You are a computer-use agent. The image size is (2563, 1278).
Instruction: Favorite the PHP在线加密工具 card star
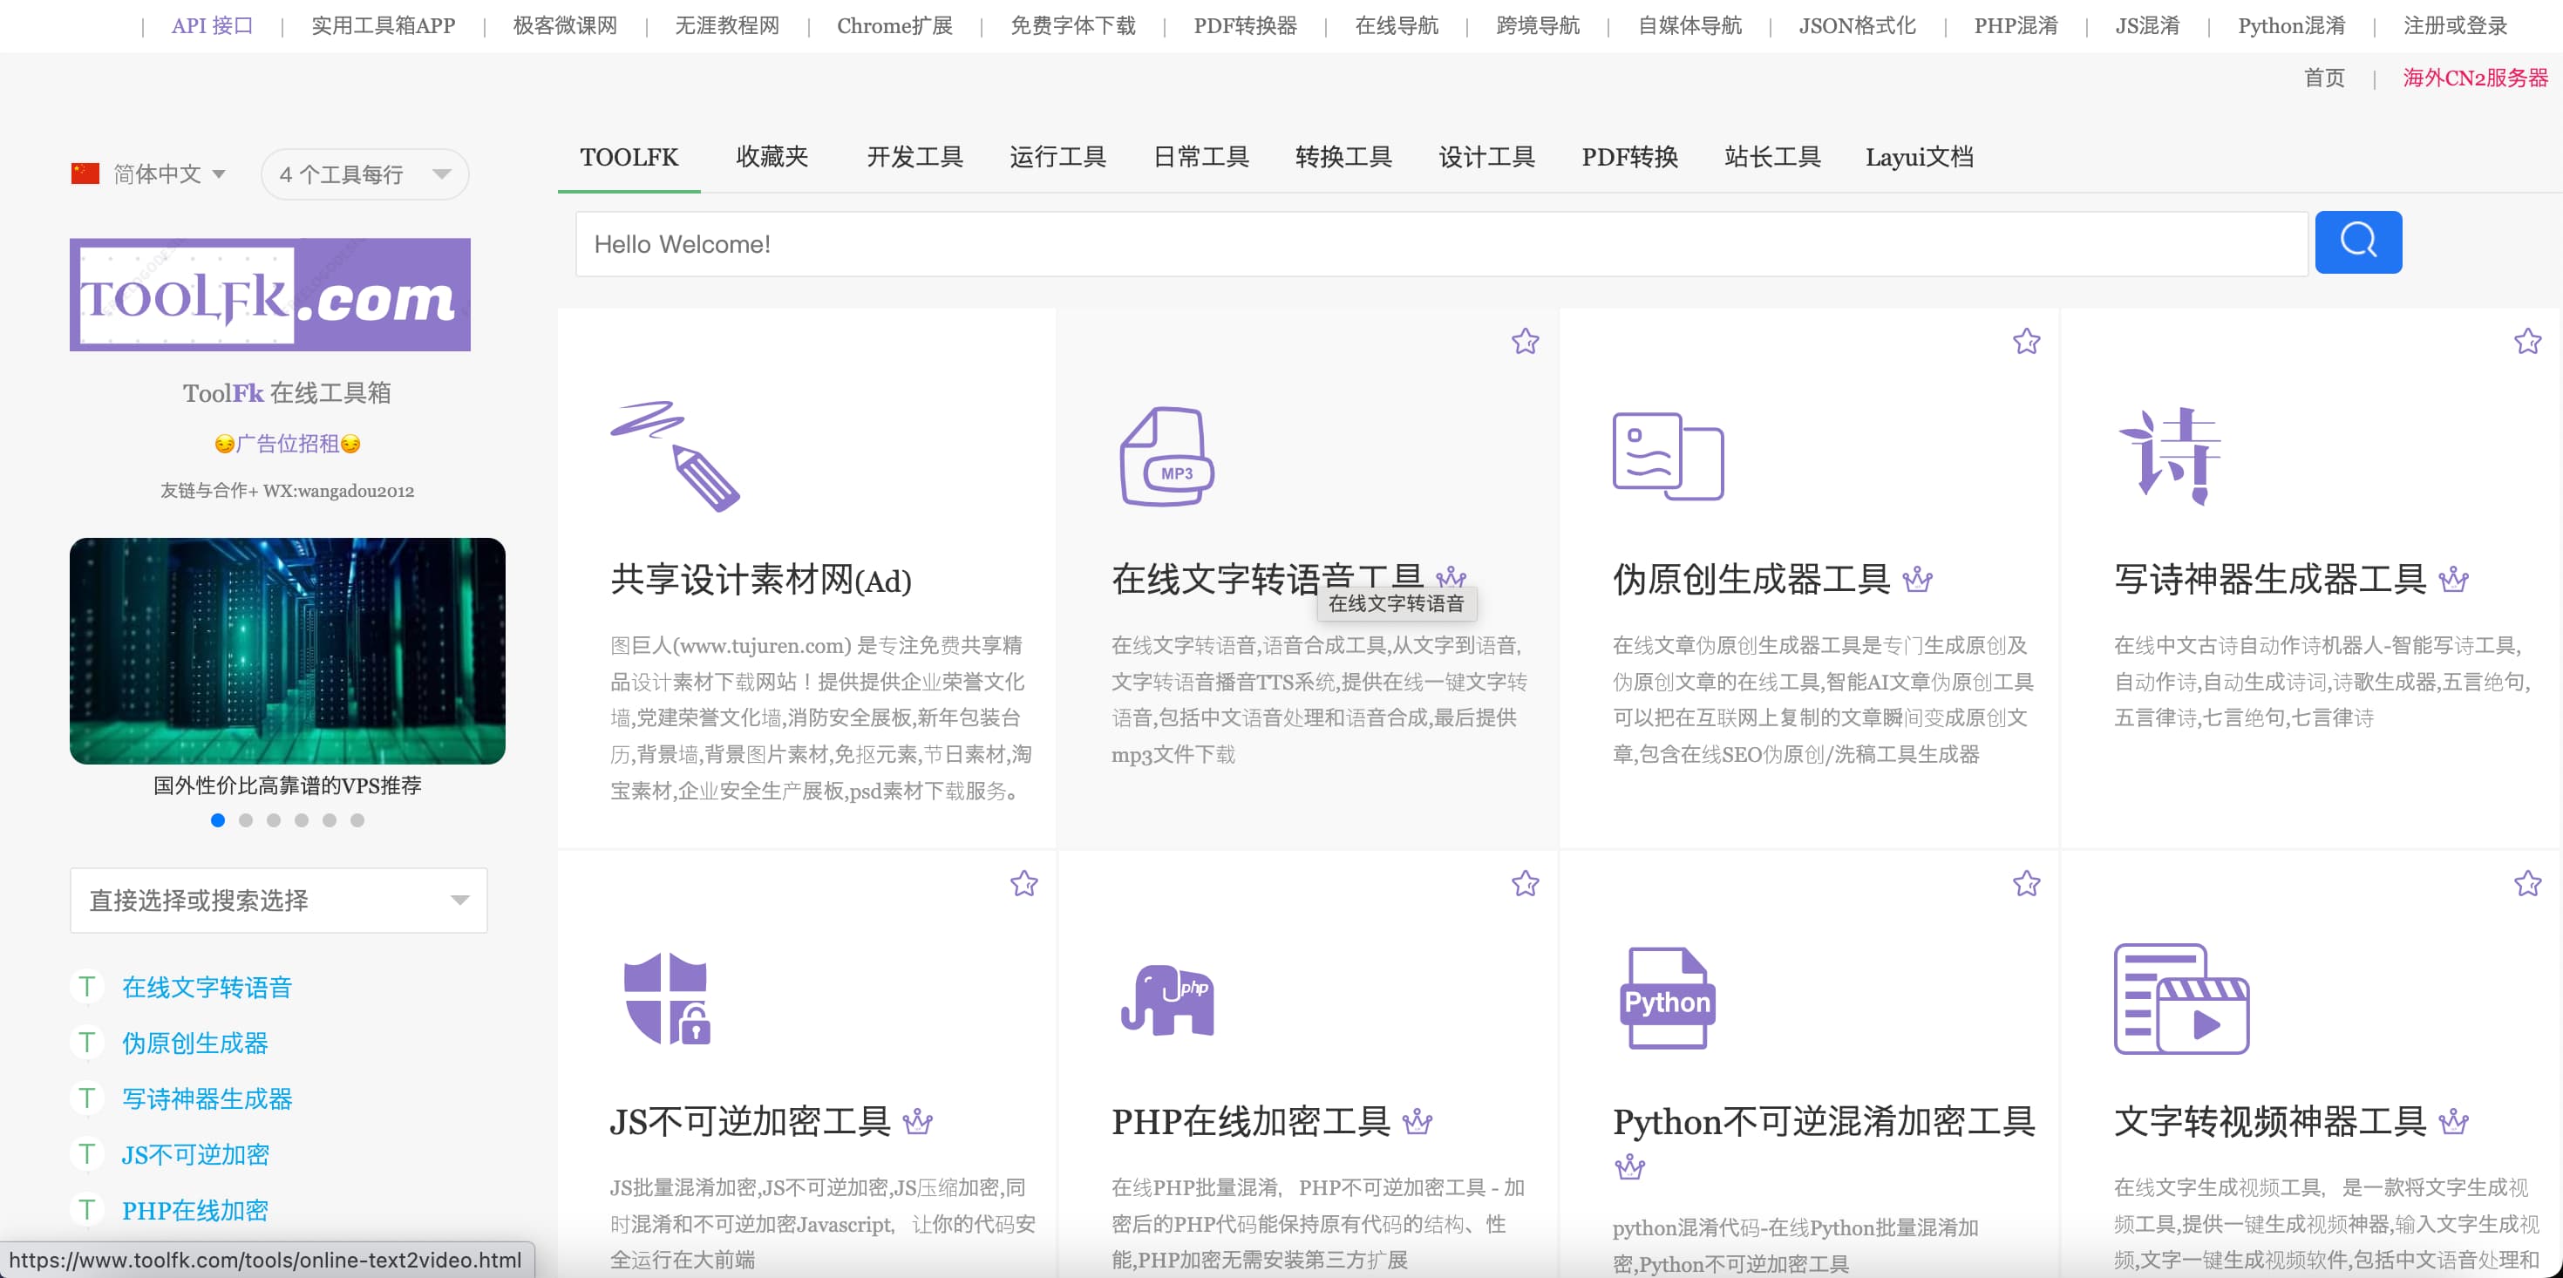pos(1524,884)
